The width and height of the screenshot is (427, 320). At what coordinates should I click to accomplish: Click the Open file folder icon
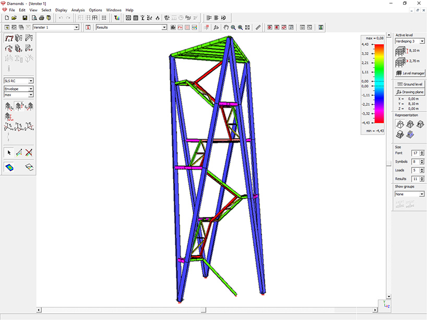[x=14, y=18]
